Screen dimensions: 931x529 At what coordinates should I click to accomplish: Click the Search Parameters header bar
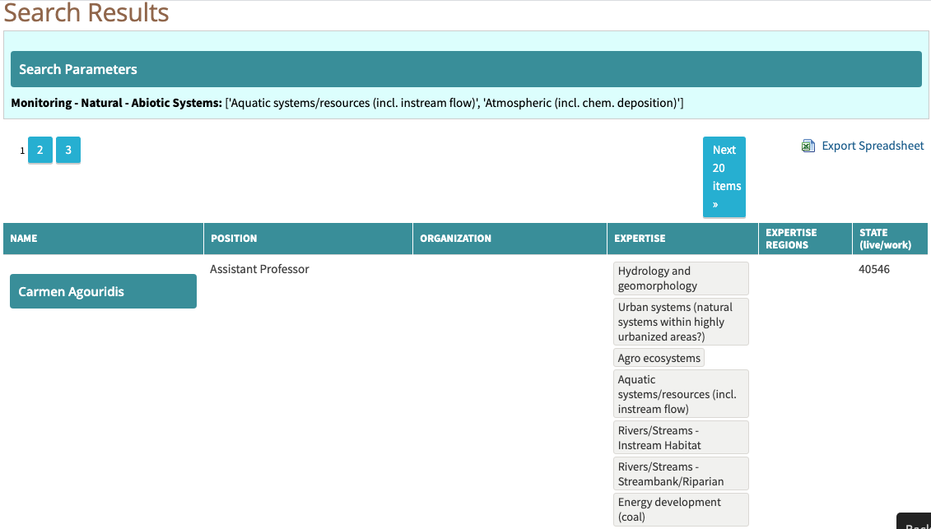[x=466, y=69]
